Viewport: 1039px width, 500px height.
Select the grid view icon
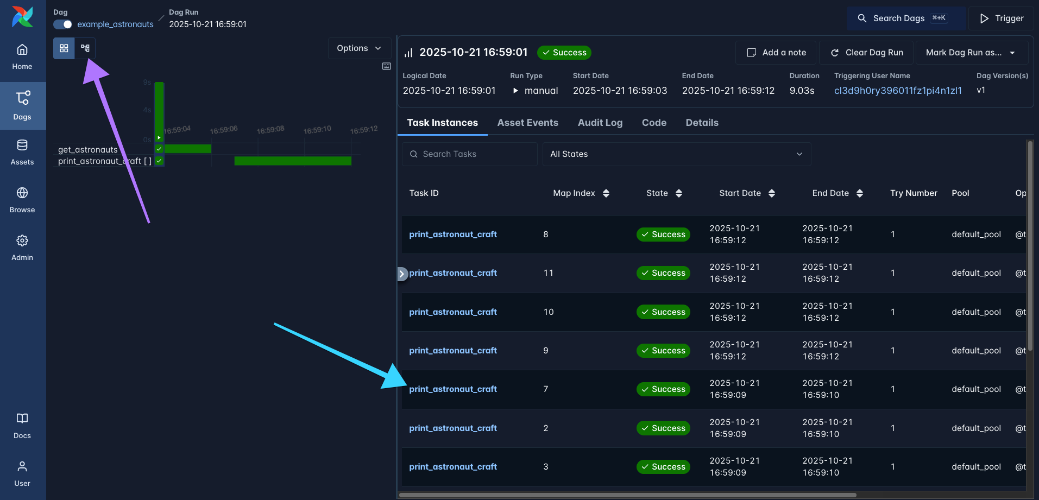point(64,48)
